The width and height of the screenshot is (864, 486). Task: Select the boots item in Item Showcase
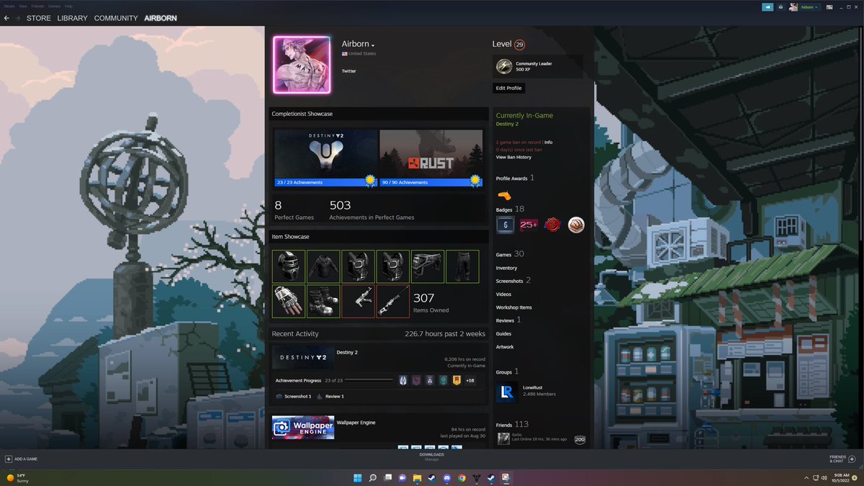323,301
